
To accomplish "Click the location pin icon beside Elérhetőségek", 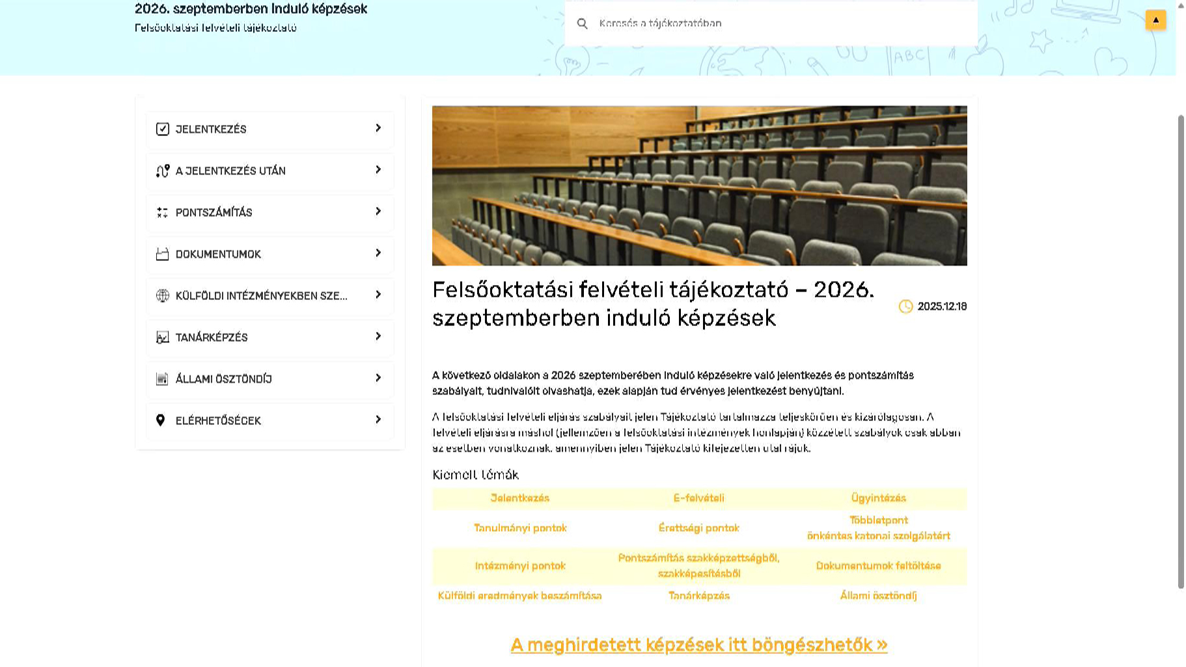I will coord(161,420).
